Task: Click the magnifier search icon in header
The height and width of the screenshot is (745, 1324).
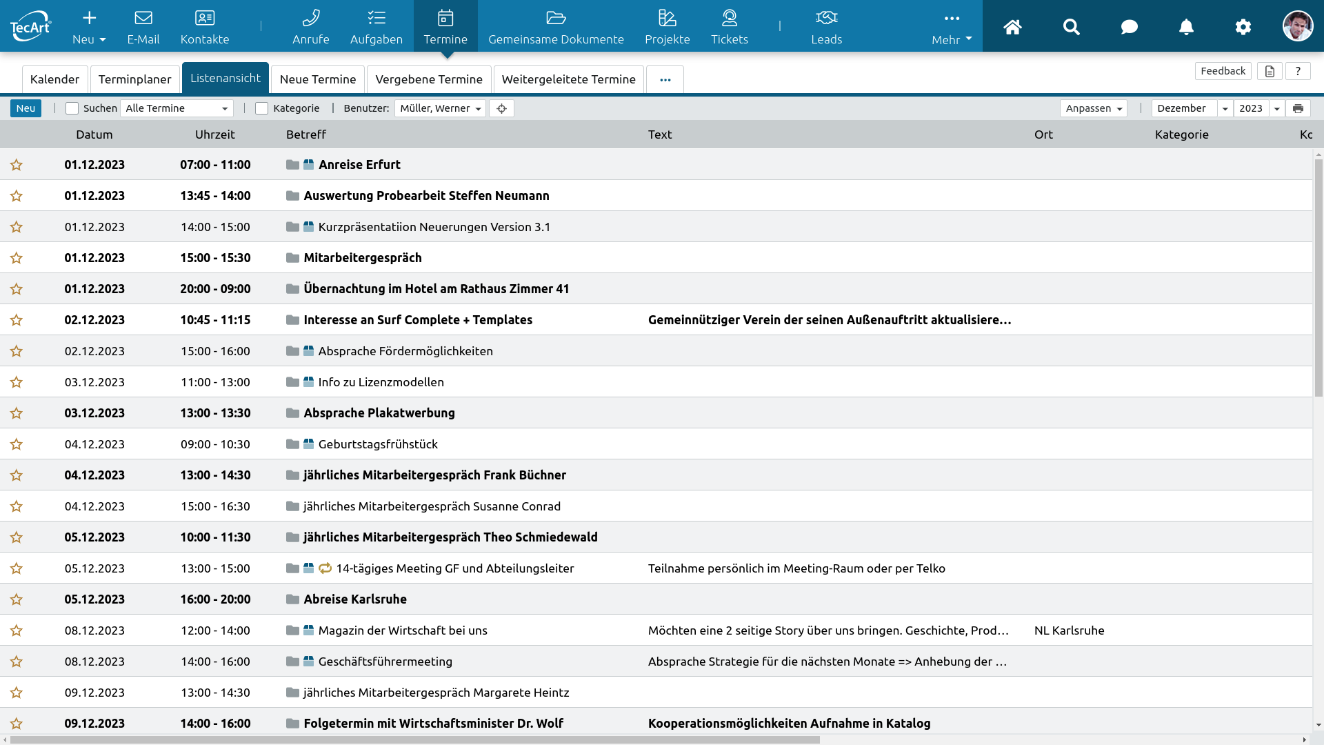Action: (1071, 27)
